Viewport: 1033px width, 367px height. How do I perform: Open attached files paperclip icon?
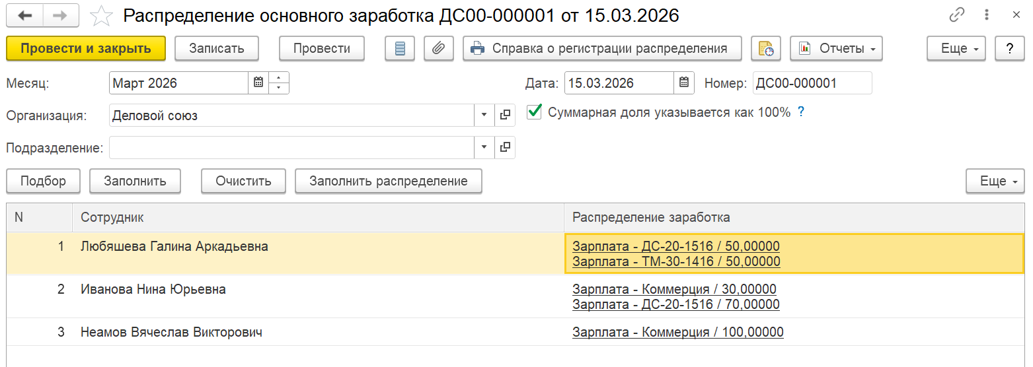(438, 48)
